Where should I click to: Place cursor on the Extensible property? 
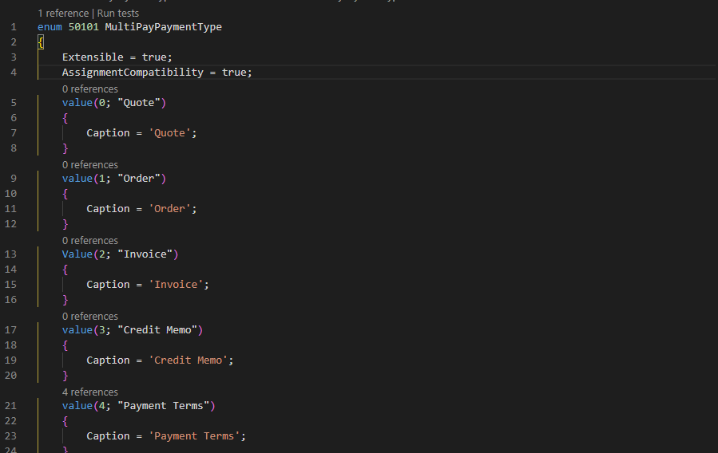pyautogui.click(x=93, y=57)
